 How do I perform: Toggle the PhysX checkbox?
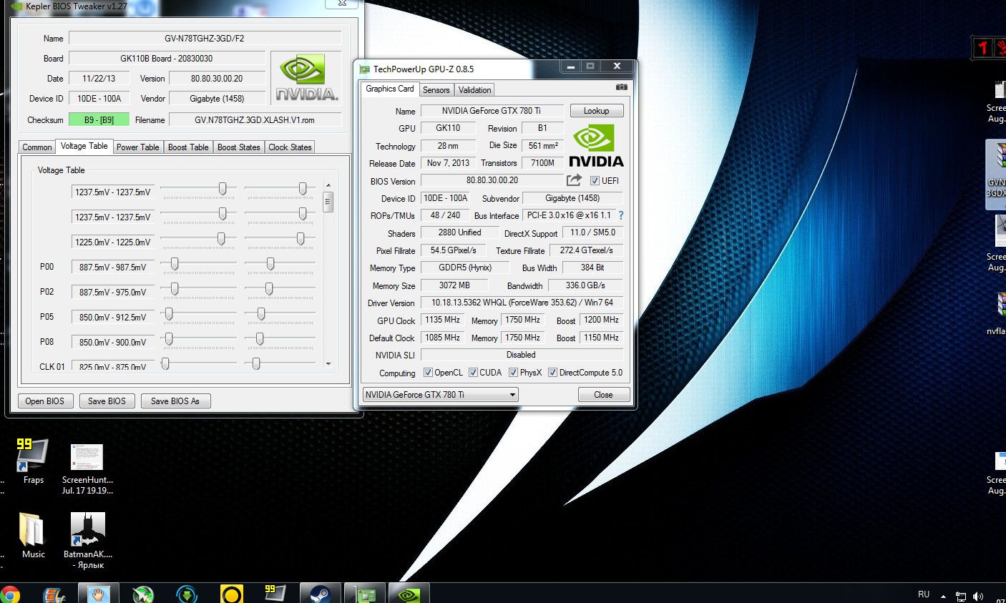click(513, 373)
